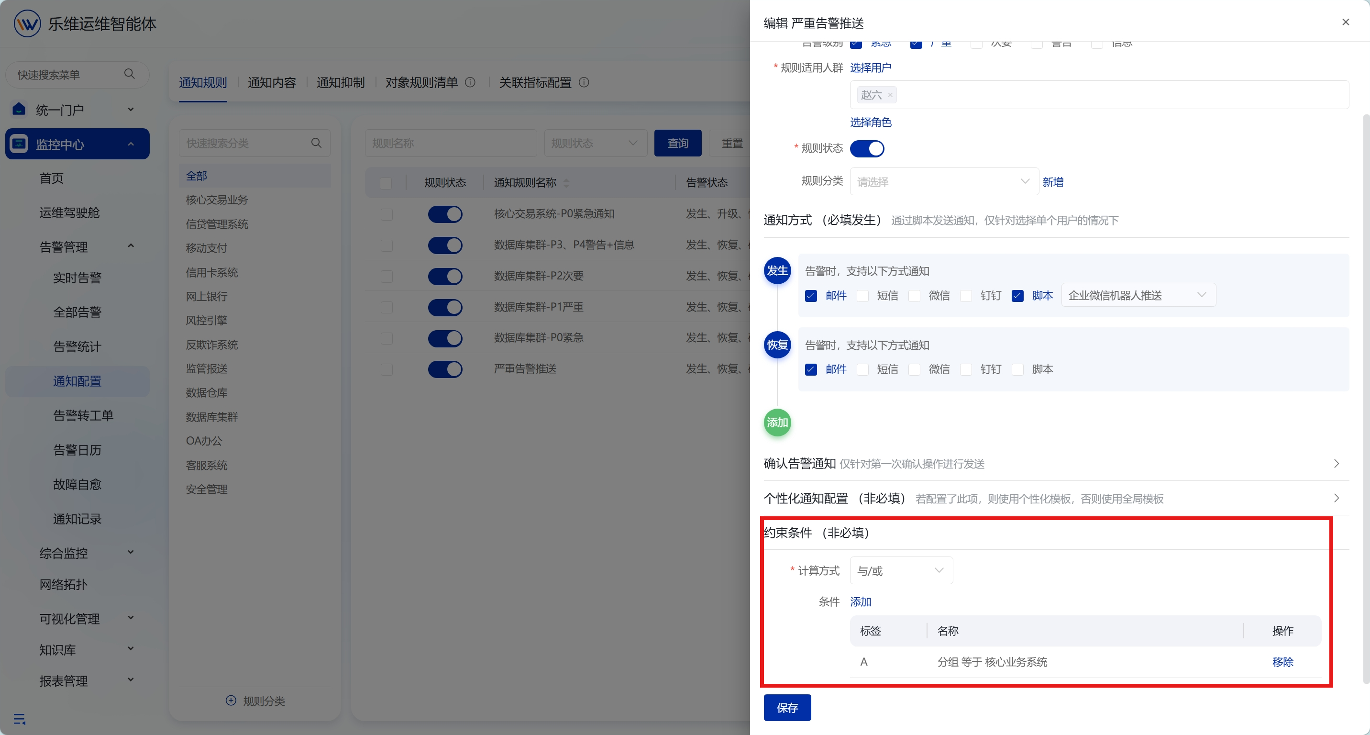The width and height of the screenshot is (1370, 735).
Task: Close the 编辑 严重告警推送 drawer
Action: click(1346, 22)
